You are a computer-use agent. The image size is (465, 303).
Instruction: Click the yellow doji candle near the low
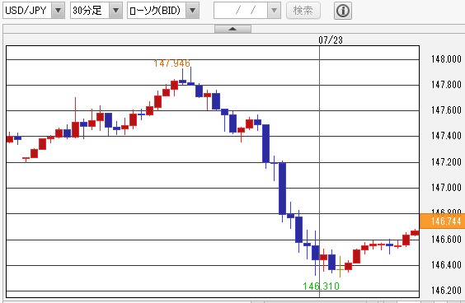[341, 267]
